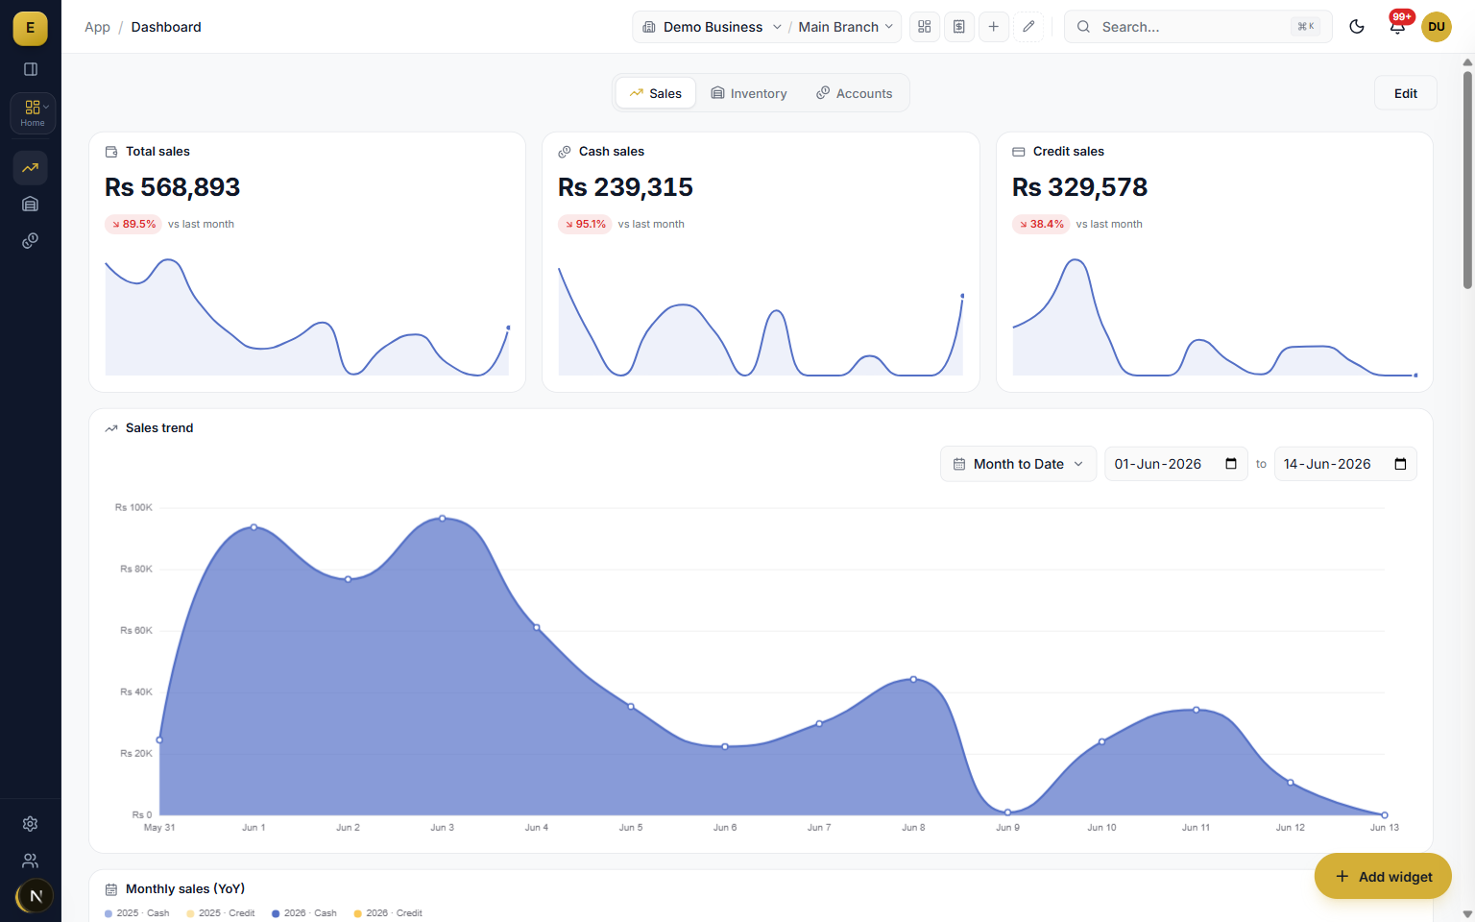Open the Accounts coins sidebar icon
Image resolution: width=1475 pixels, height=922 pixels.
point(31,240)
